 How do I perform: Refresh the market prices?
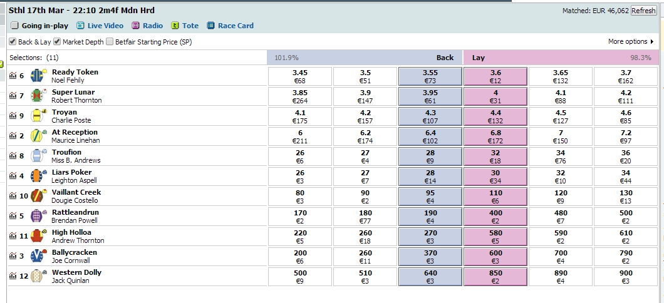pyautogui.click(x=643, y=11)
